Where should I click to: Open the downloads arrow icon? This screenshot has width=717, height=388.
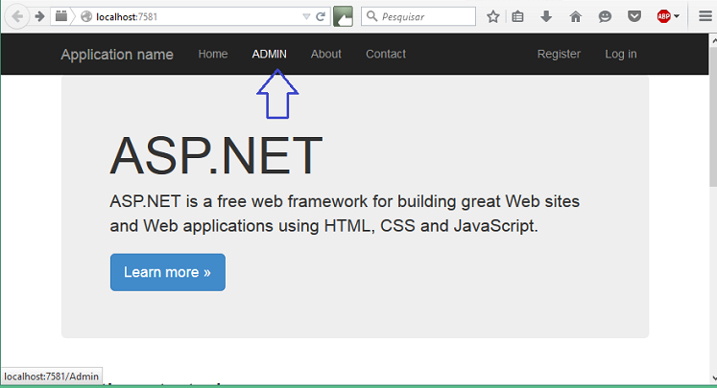coord(546,17)
